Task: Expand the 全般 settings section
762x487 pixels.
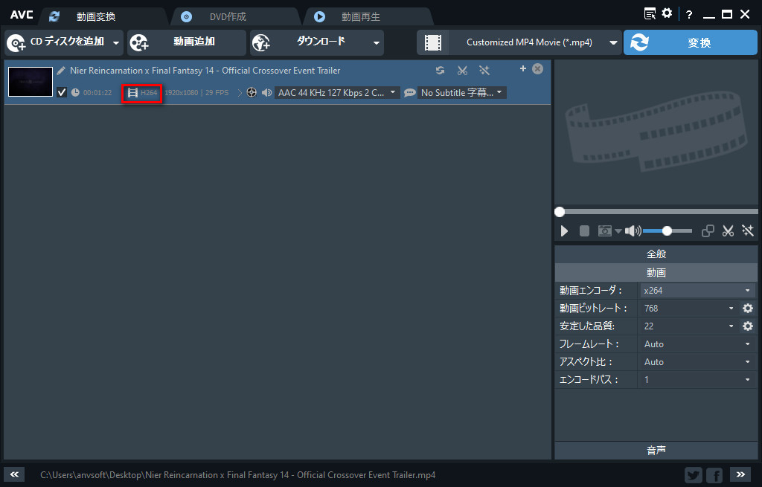Action: coord(656,254)
